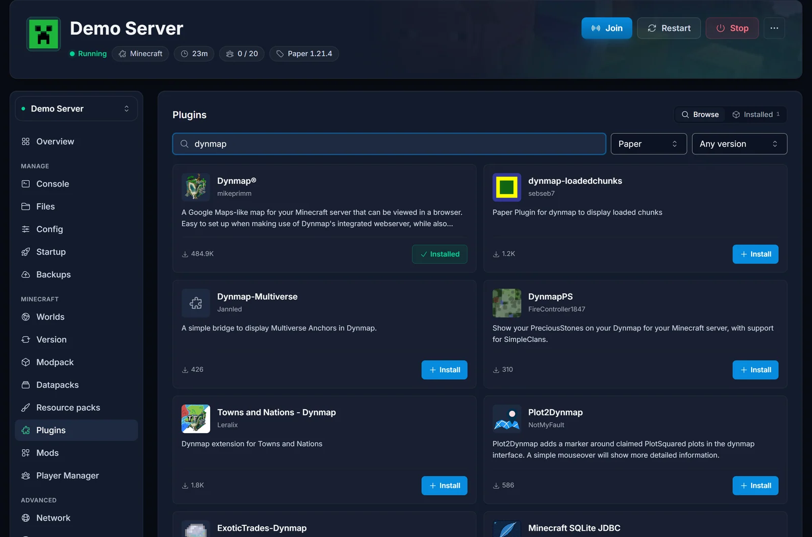The width and height of the screenshot is (812, 537).
Task: Switch to the Installed tab
Action: (756, 115)
